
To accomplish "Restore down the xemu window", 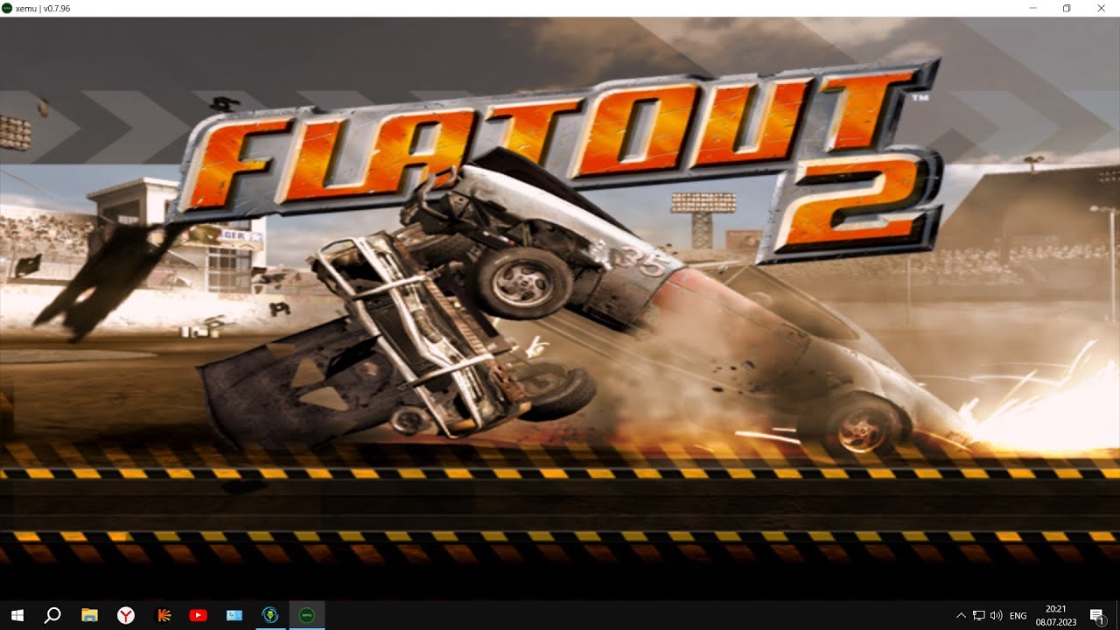I will click(x=1067, y=8).
